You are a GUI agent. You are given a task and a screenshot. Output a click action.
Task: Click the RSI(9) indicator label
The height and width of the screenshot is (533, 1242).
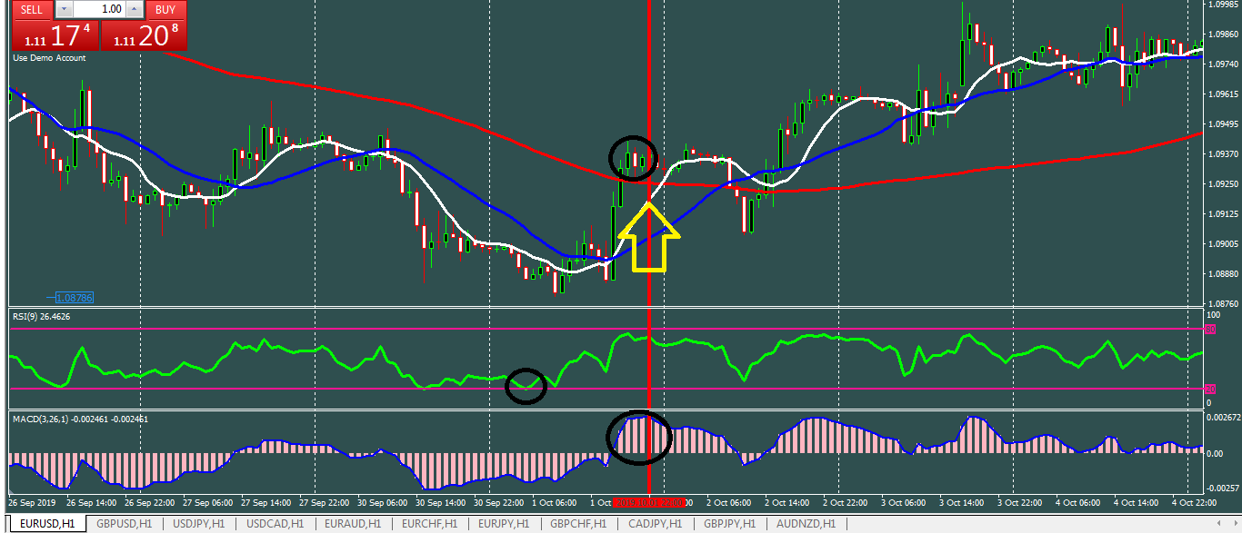(42, 316)
